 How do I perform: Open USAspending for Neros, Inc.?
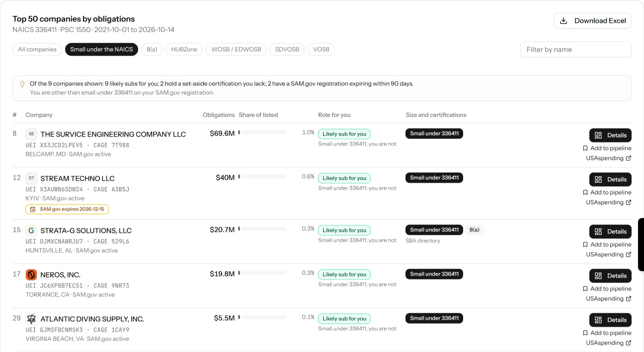pyautogui.click(x=609, y=299)
